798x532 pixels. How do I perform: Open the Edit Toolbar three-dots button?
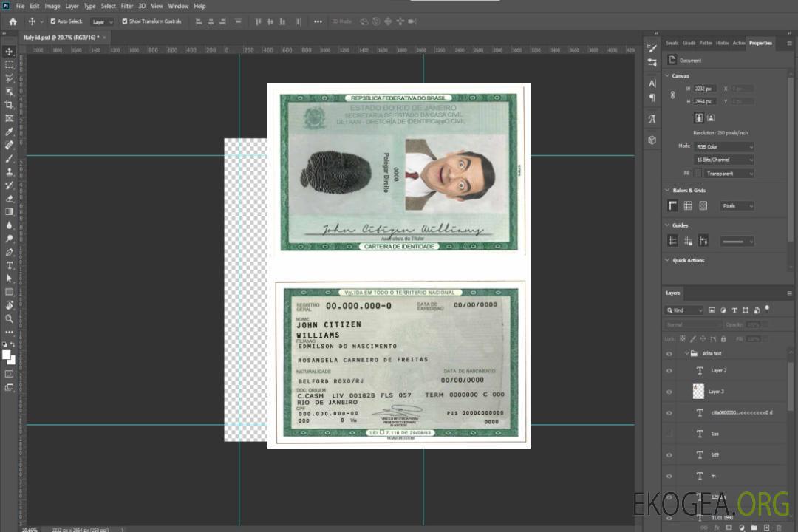(9, 332)
